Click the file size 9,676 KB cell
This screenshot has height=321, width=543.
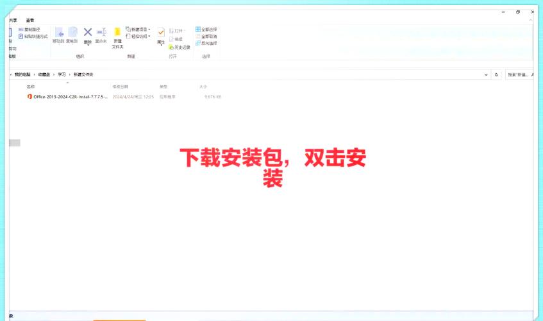pos(212,97)
